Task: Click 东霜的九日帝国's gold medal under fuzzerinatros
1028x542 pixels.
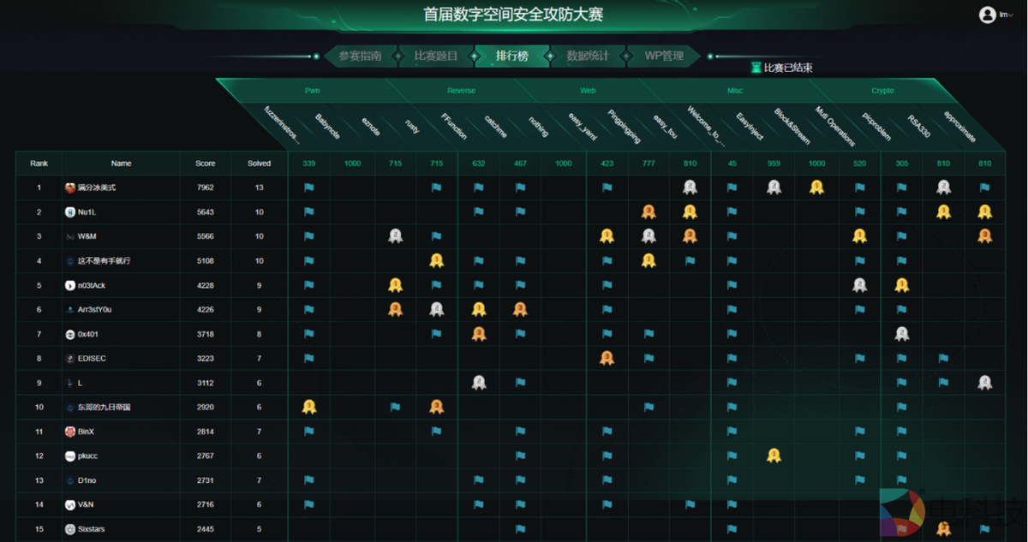Action: point(308,407)
